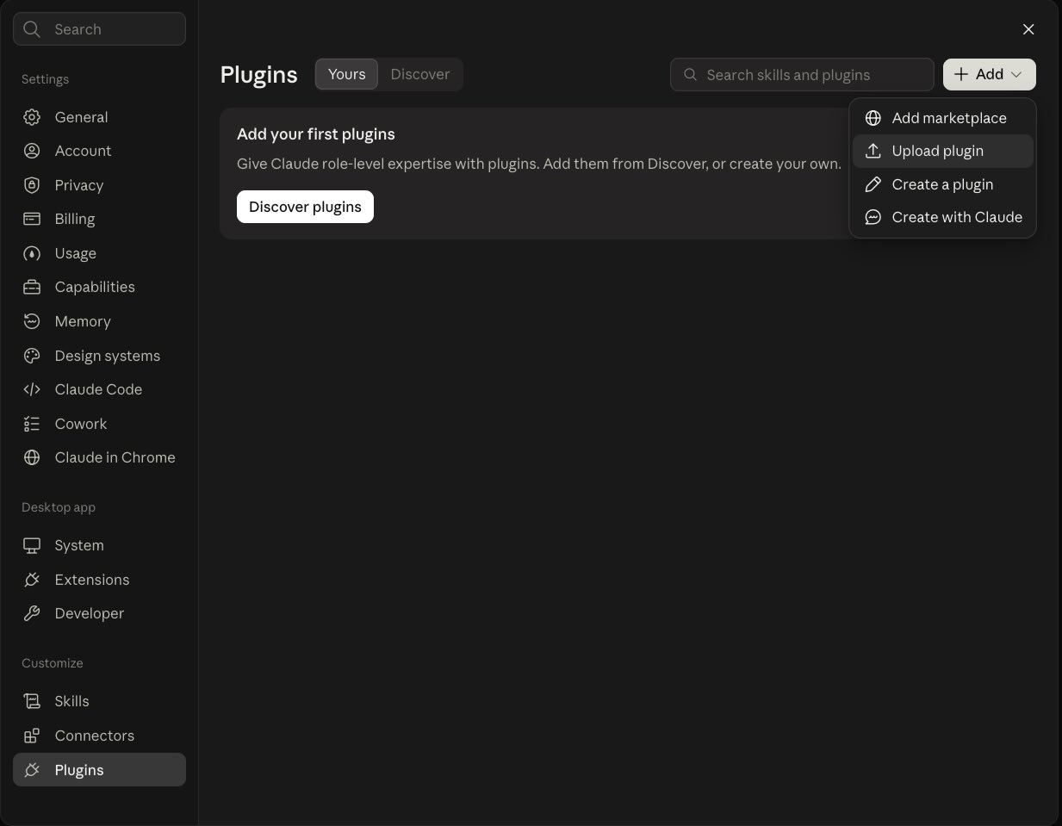The image size is (1062, 826).
Task: Switch to the Discover tab
Action: 420,74
